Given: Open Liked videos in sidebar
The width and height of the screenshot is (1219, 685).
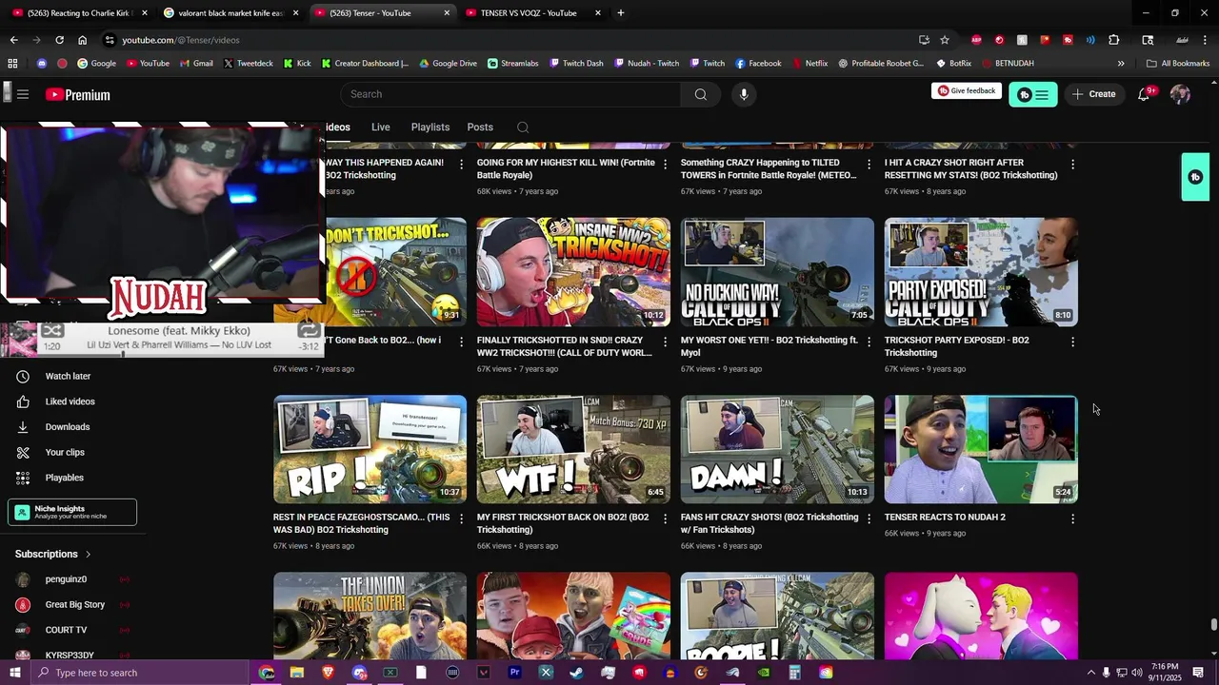Looking at the screenshot, I should pyautogui.click(x=70, y=401).
